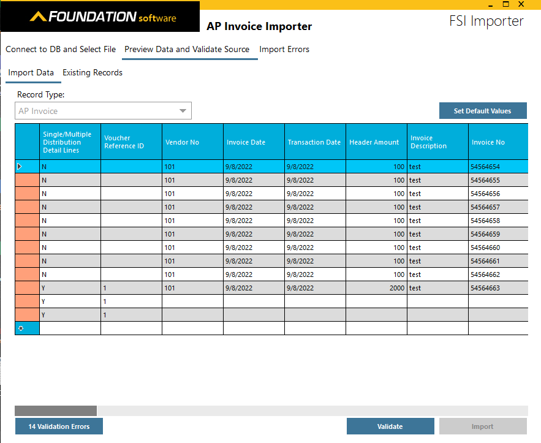
Task: Click the N value in row 54564658
Action: coord(70,221)
